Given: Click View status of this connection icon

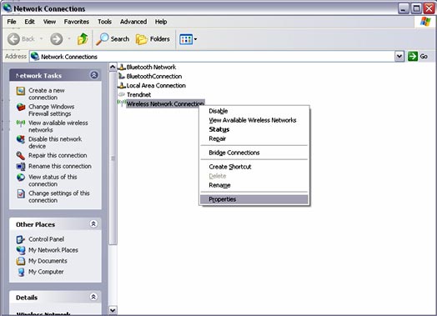Looking at the screenshot, I should 21,178.
